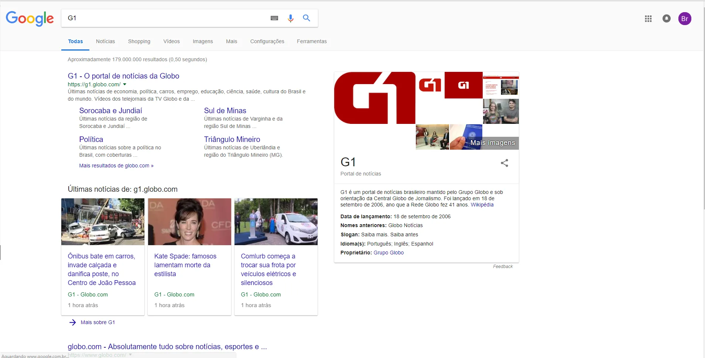Start voice search with microphone icon
Image resolution: width=705 pixels, height=358 pixels.
point(291,18)
